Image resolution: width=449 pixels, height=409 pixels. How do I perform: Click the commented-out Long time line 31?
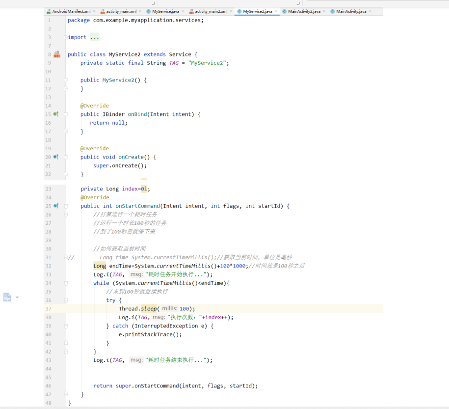(180, 257)
